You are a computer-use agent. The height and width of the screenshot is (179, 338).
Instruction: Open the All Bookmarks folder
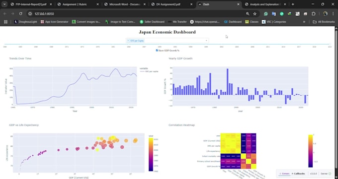click(x=324, y=22)
